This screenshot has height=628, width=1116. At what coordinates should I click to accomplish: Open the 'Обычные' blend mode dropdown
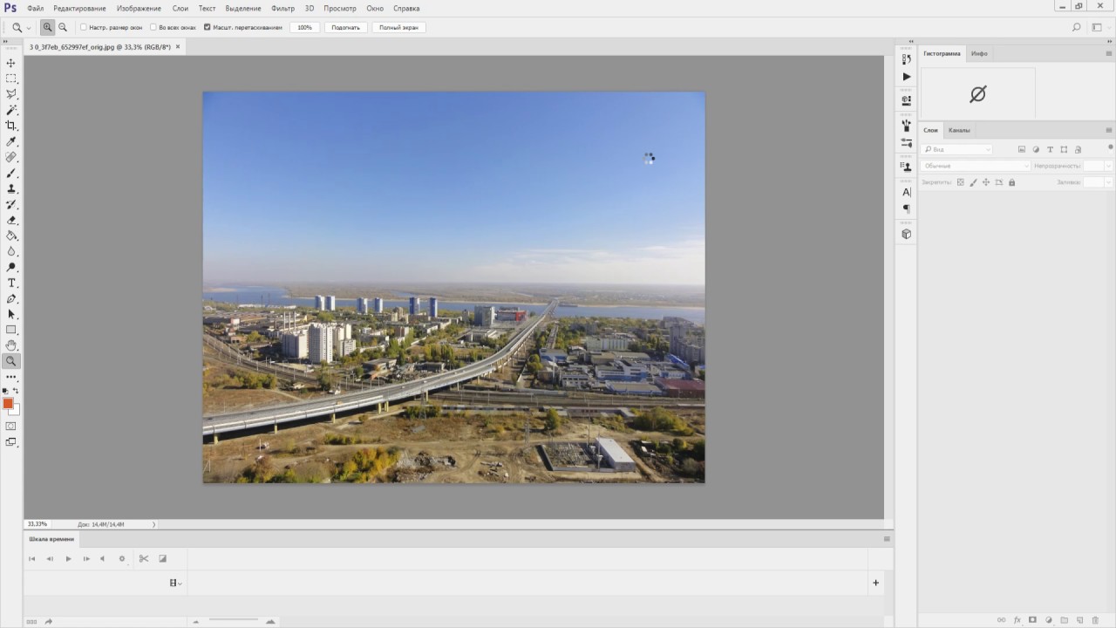pyautogui.click(x=976, y=166)
